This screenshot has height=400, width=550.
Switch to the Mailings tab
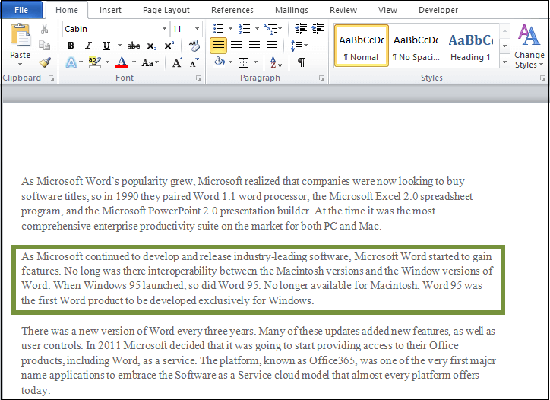[292, 10]
